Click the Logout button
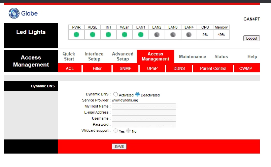This screenshot has height=167, width=271. coord(251,38)
